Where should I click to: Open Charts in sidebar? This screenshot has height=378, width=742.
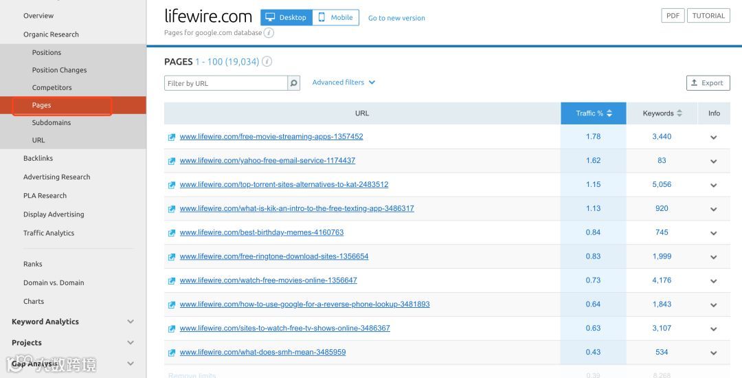tap(34, 301)
